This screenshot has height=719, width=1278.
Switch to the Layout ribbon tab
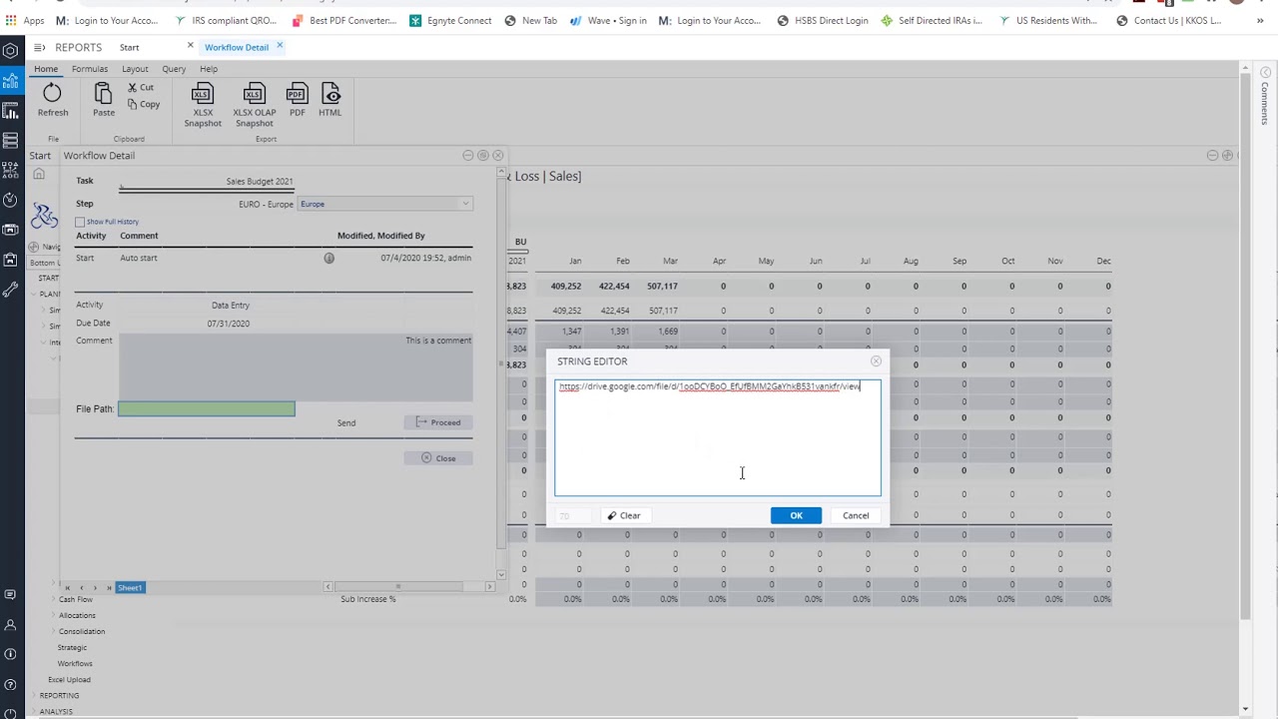pos(135,69)
